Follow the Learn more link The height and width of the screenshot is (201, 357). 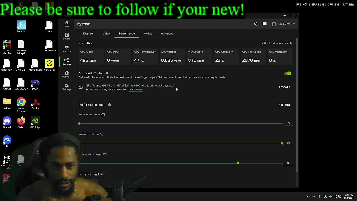click(135, 89)
